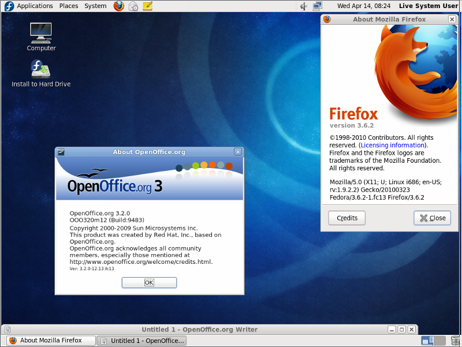
Task: Maximize the Untitled 1 Writer window
Action: (401, 329)
